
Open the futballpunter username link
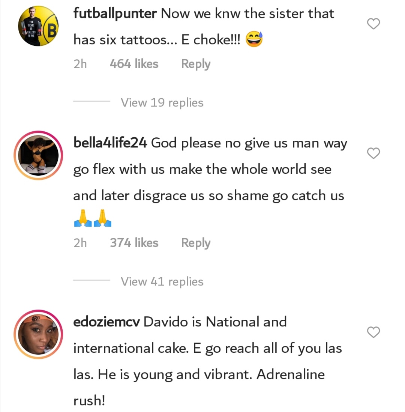[x=115, y=14]
